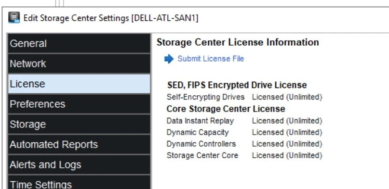The width and height of the screenshot is (389, 189).
Task: Switch to the Preferences tab
Action: (79, 104)
